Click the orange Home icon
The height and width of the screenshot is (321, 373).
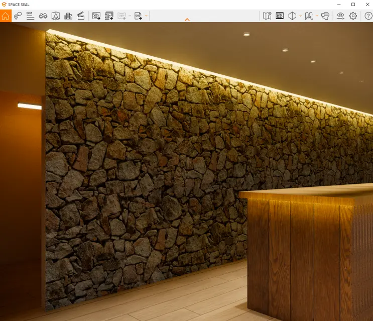click(x=6, y=16)
